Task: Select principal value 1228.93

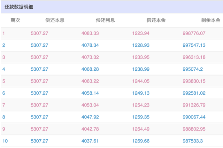Action: (141, 45)
